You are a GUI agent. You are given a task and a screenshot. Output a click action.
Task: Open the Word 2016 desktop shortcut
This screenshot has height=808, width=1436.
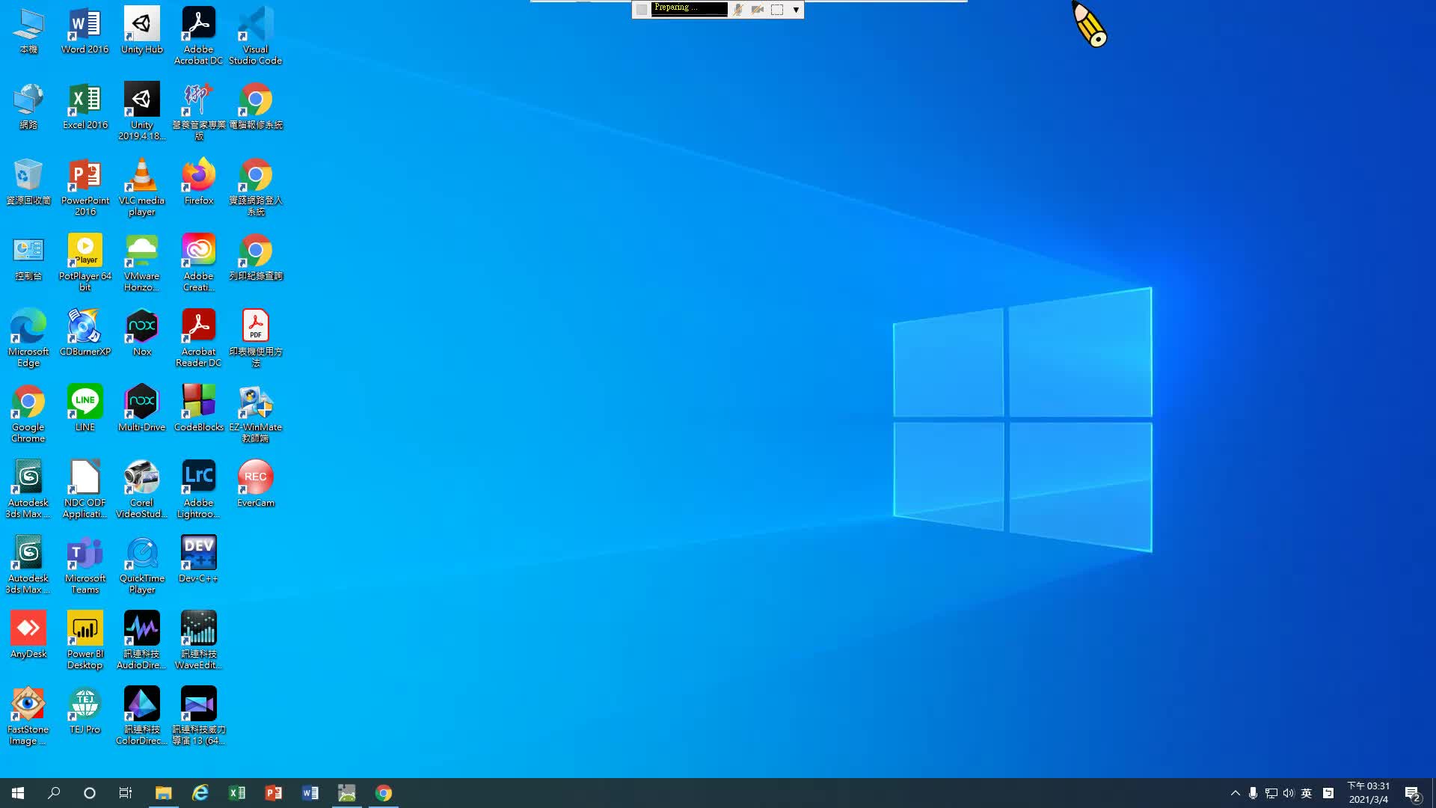(x=85, y=31)
